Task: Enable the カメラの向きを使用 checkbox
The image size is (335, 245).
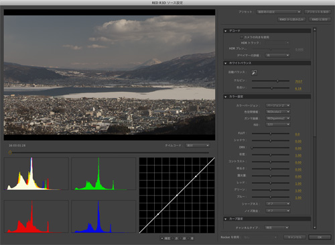Action: [241, 37]
